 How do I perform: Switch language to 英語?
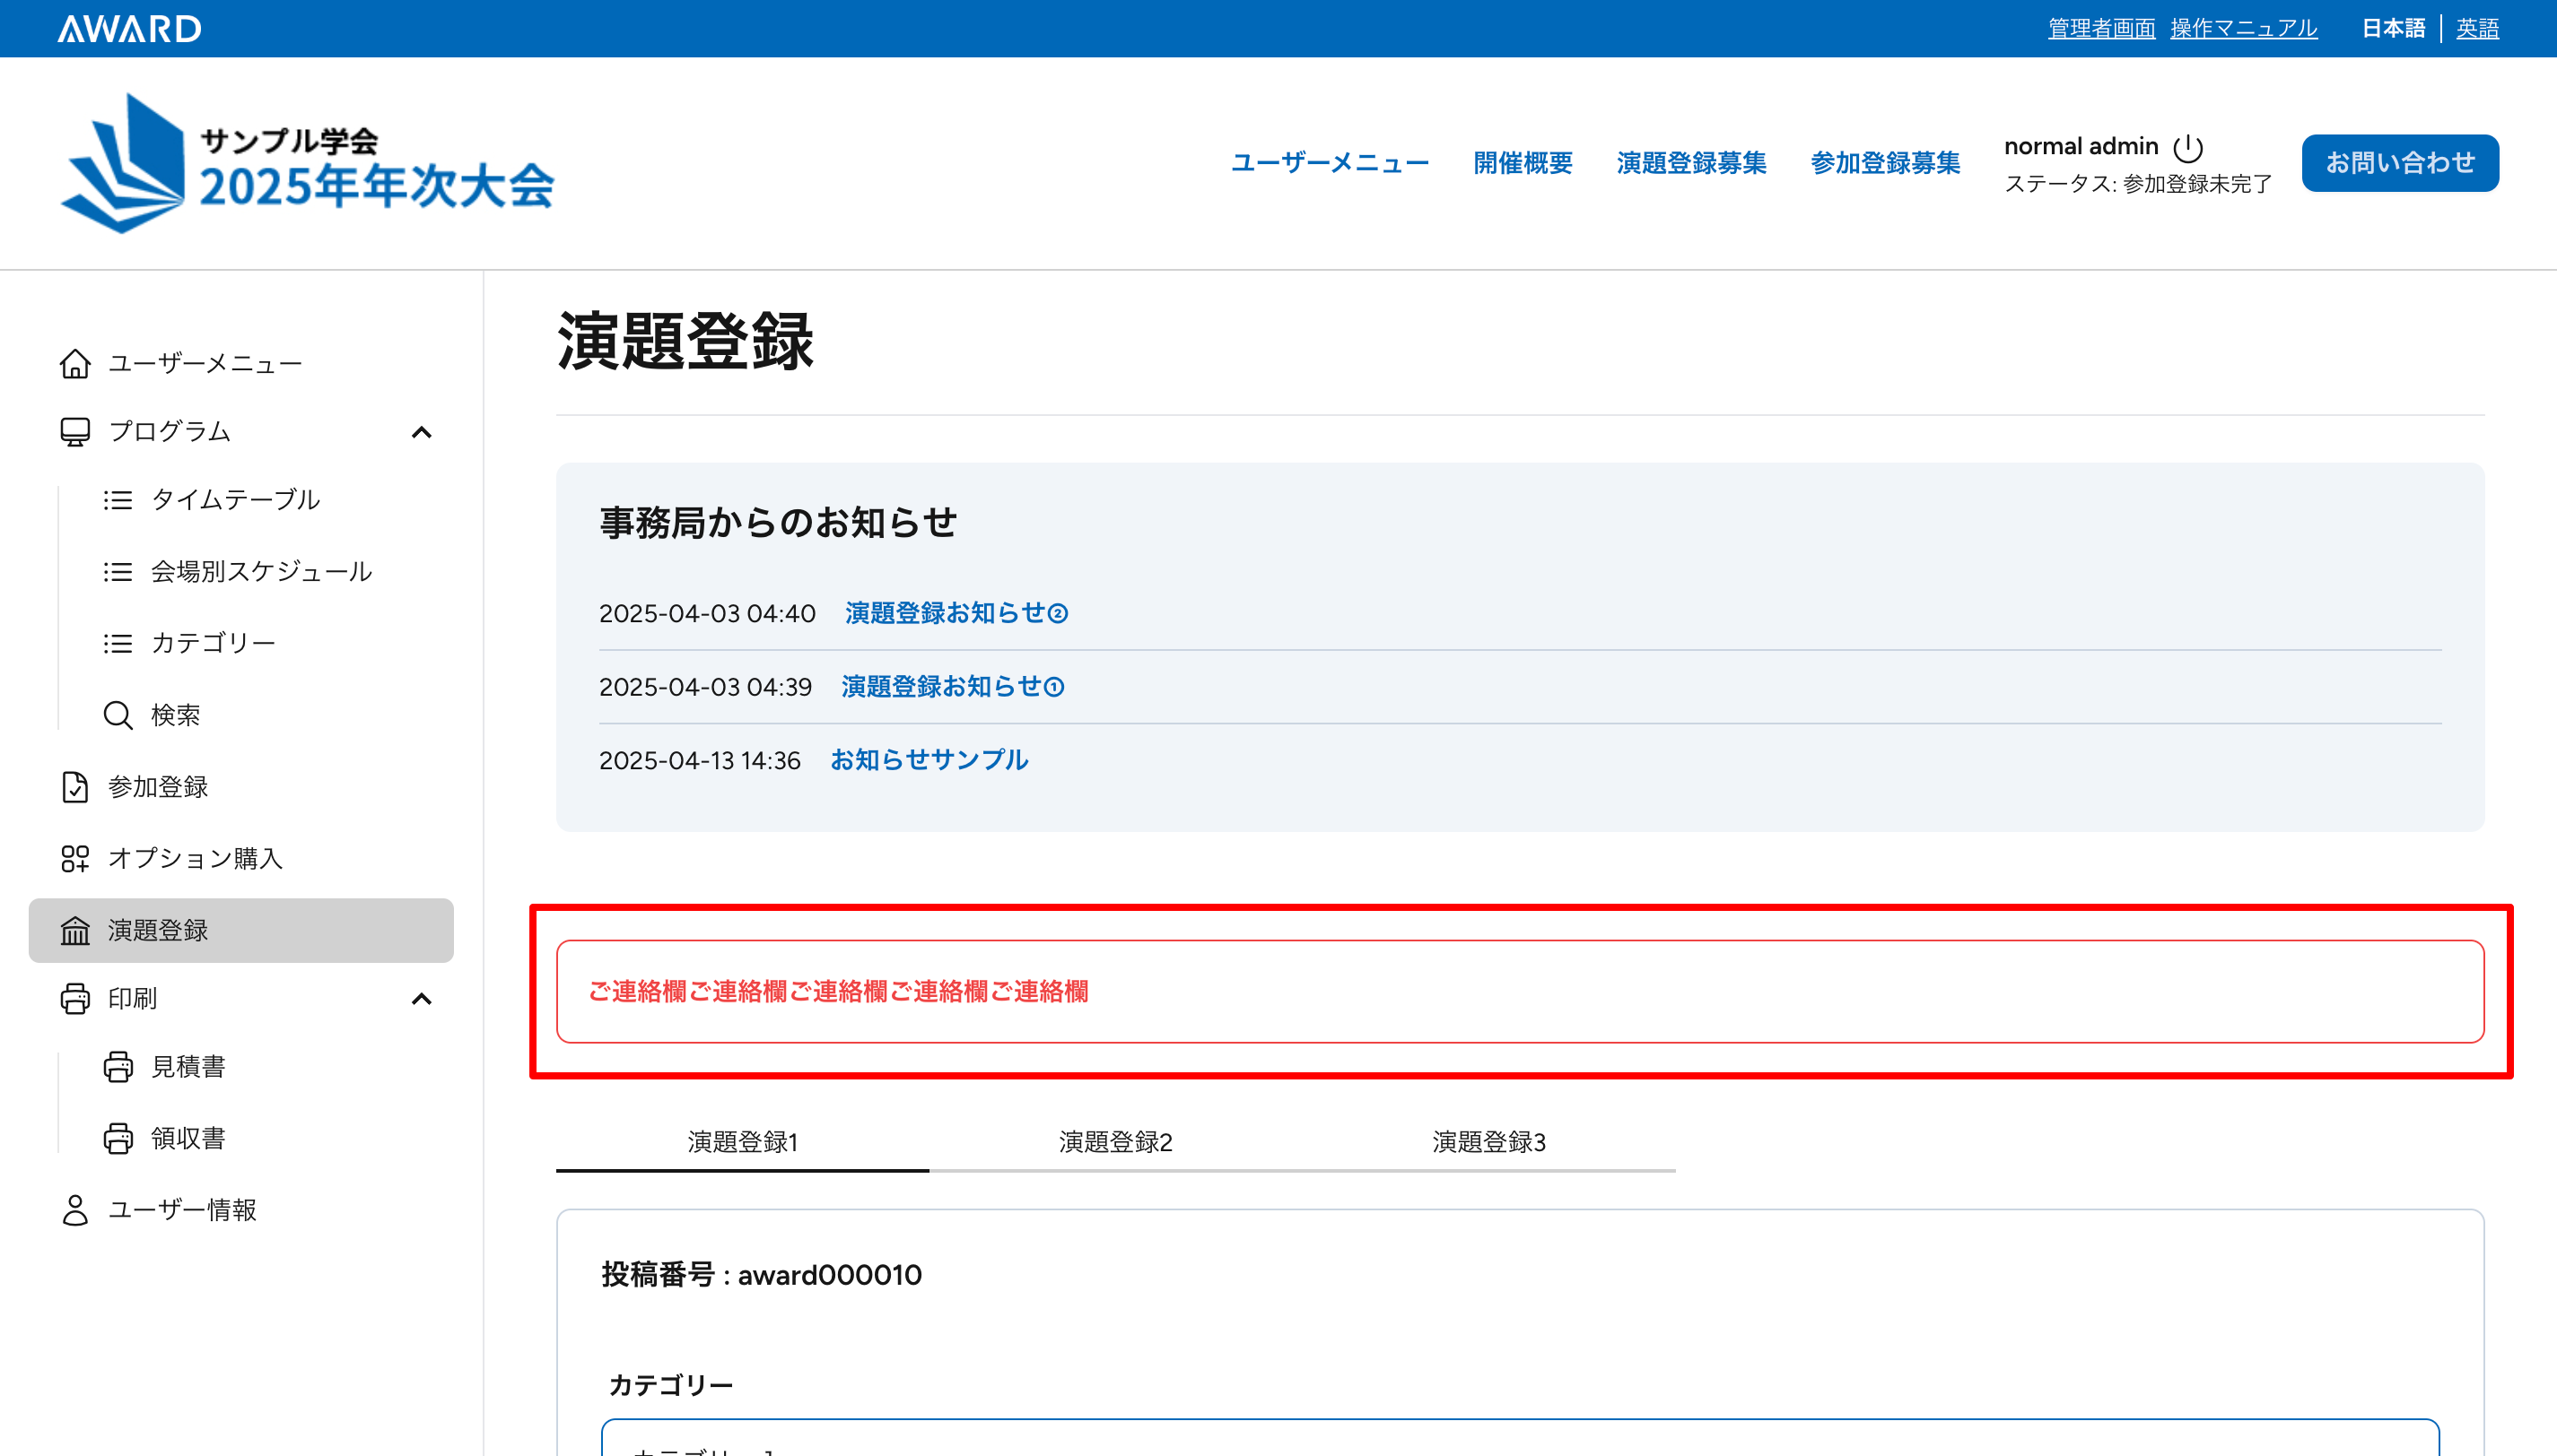click(x=2477, y=29)
